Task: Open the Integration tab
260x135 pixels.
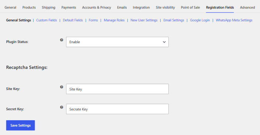Action: point(141,7)
